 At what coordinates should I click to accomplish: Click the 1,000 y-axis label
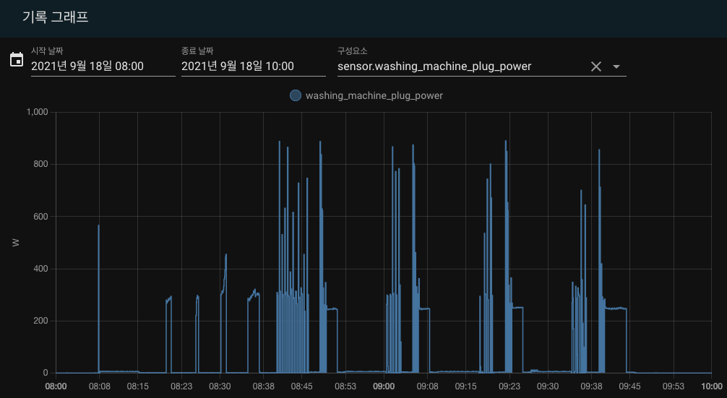(x=38, y=112)
